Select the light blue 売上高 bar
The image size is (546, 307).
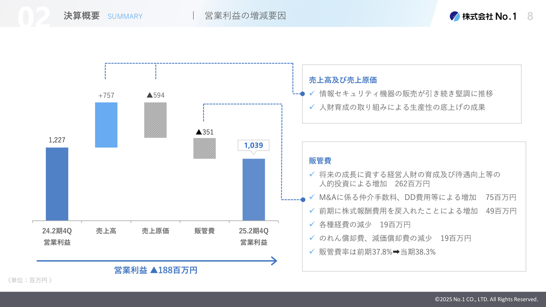pyautogui.click(x=106, y=125)
